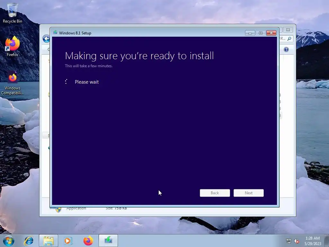This screenshot has width=329, height=247.
Task: Close the Windows 8.1 Setup window
Action: coord(271,33)
